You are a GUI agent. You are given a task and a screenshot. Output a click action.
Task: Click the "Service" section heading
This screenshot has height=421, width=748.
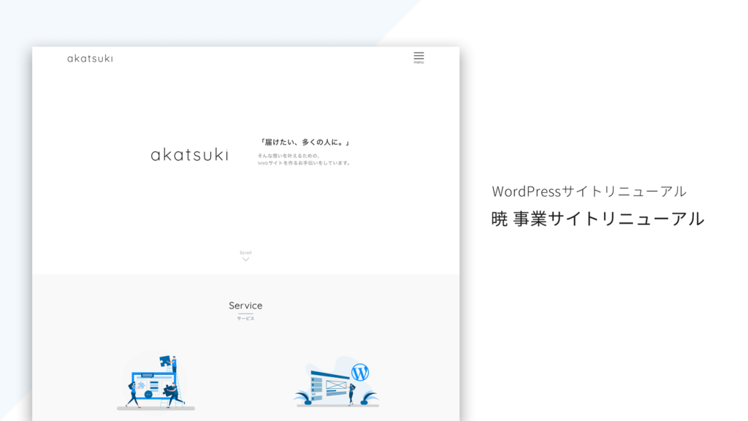[245, 306]
